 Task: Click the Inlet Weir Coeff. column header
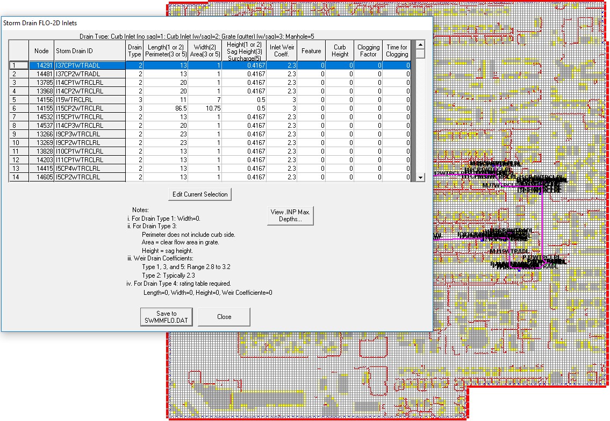(x=282, y=51)
